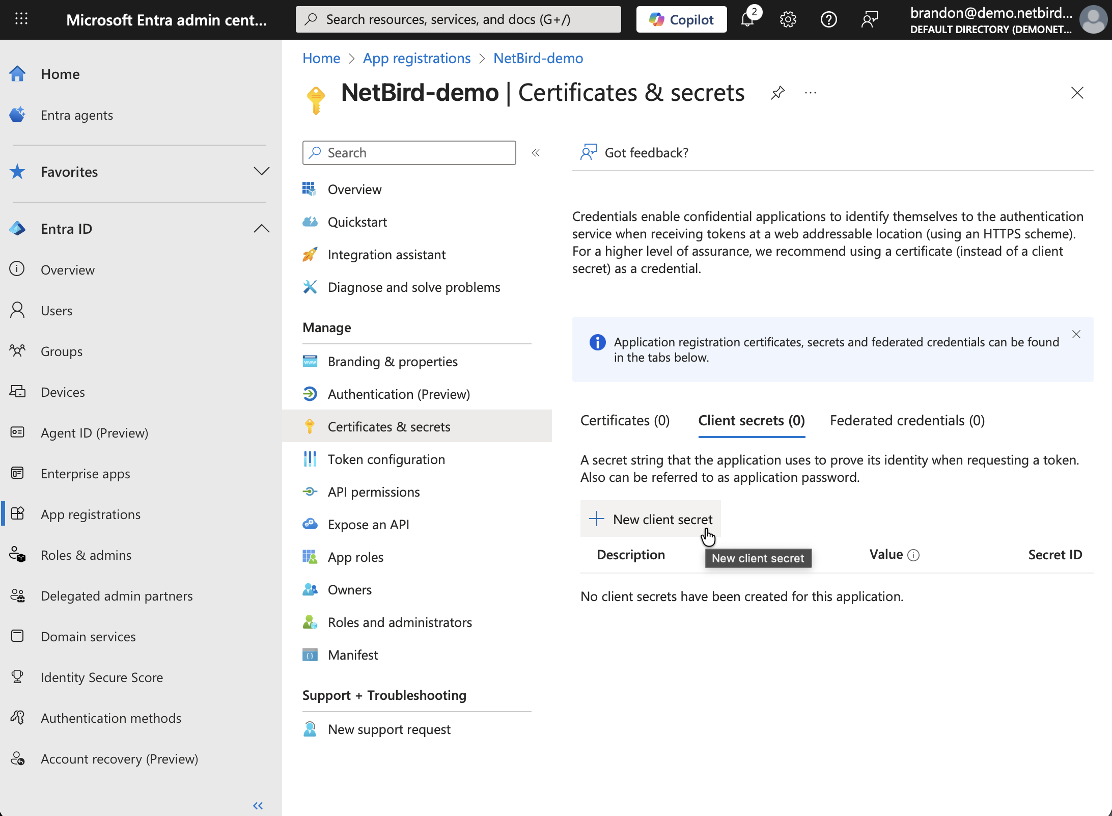This screenshot has width=1112, height=816.
Task: Click the resource menu Search field
Action: (x=409, y=153)
